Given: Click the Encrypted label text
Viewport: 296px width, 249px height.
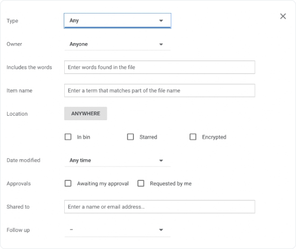Looking at the screenshot, I should [x=214, y=137].
